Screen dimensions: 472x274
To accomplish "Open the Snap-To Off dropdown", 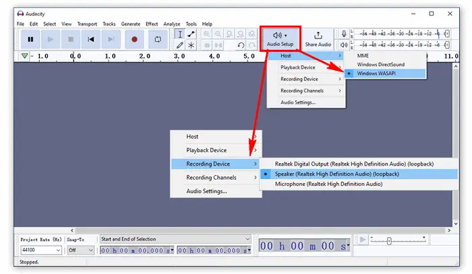I will tap(80, 250).
